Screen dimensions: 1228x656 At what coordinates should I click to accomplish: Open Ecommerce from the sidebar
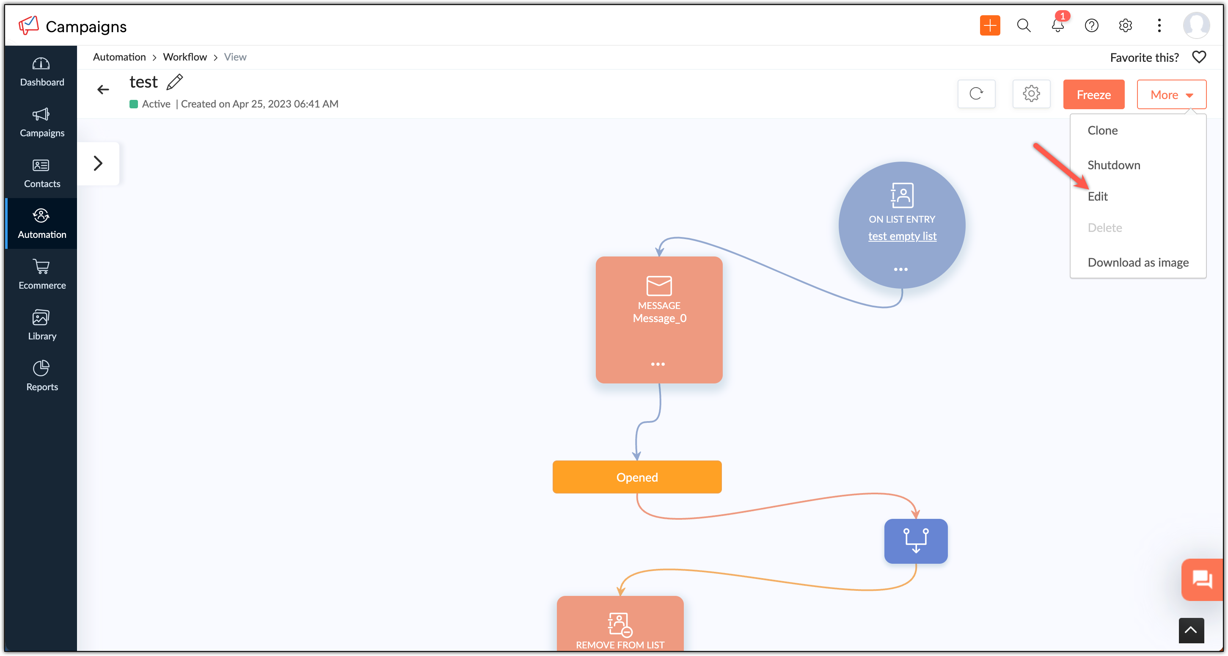[41, 274]
